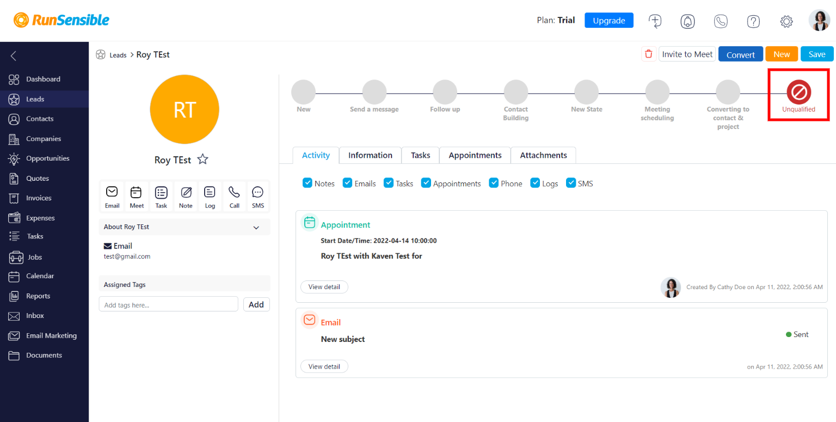
Task: Open Dashboard in the sidebar
Action: [44, 79]
